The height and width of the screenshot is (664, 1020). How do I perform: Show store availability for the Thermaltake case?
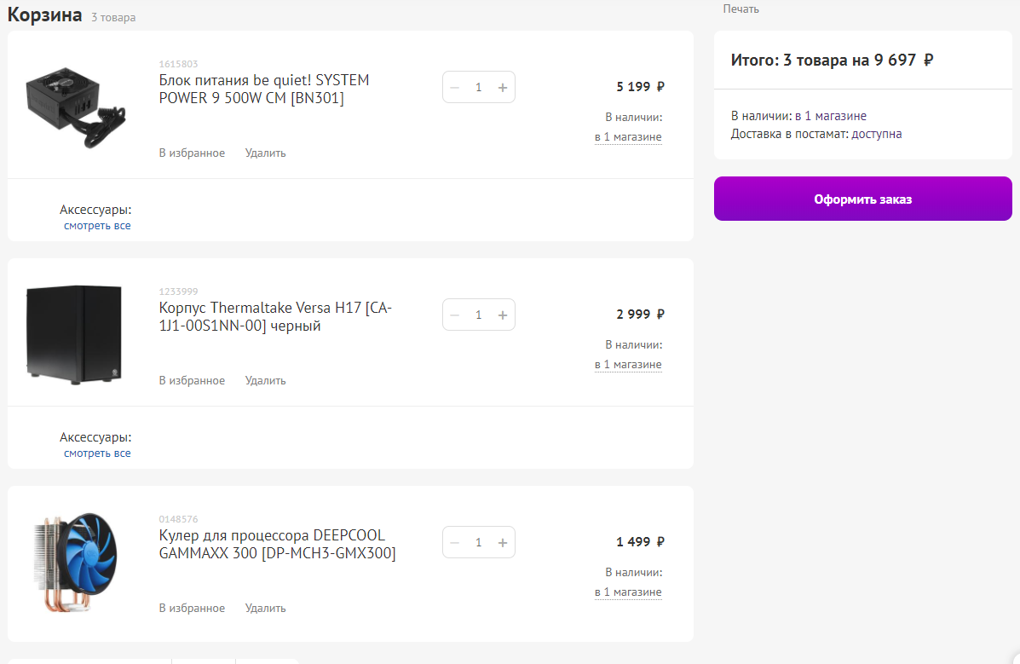pyautogui.click(x=628, y=365)
